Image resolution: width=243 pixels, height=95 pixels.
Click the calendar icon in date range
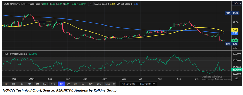click(x=154, y=84)
